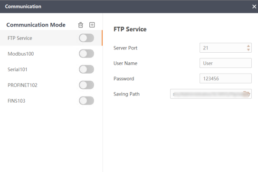Toggle Serial101 communication on
Image resolution: width=258 pixels, height=172 pixels.
[86, 69]
